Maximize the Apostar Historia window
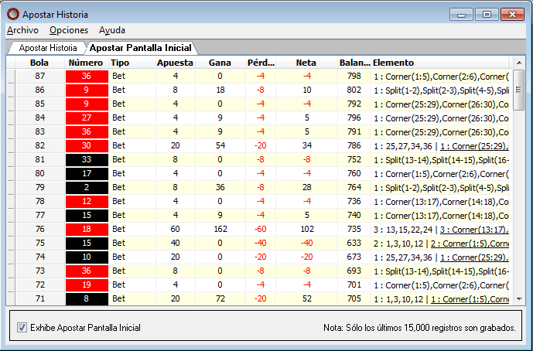This screenshot has width=533, height=351. (487, 15)
